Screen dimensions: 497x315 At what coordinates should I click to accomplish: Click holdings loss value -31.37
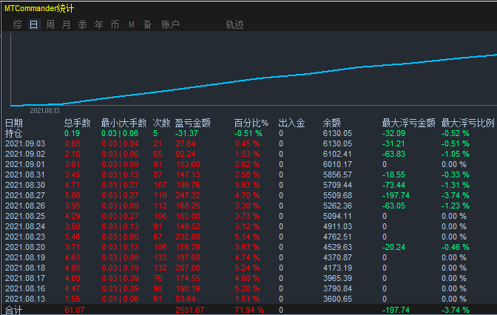click(x=186, y=133)
